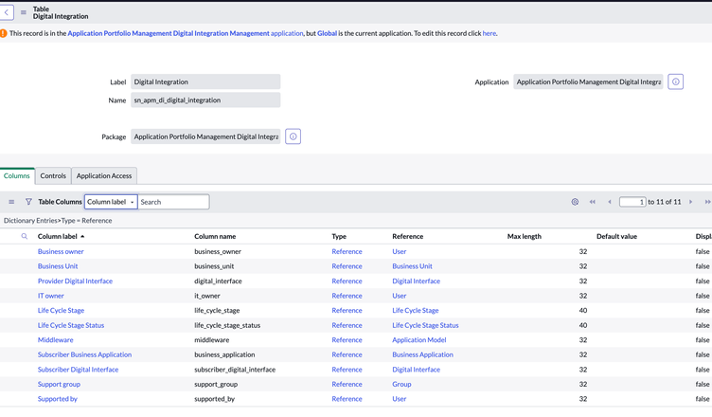This screenshot has height=417, width=712.
Task: Open the Global application link
Action: point(327,33)
